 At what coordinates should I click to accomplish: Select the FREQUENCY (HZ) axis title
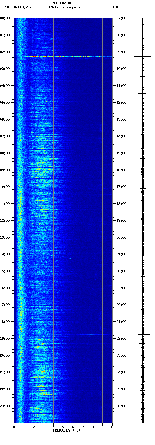(x=67, y=430)
